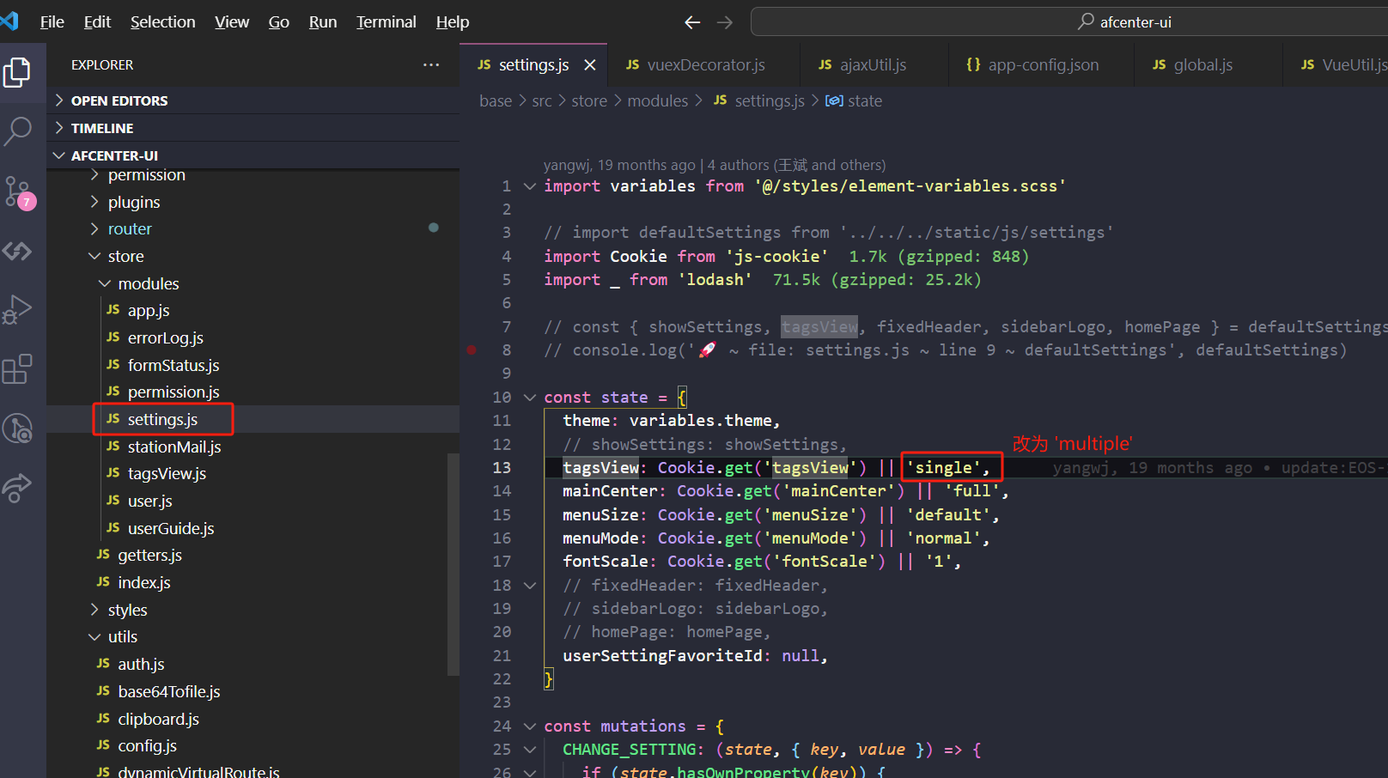Click the modules breadcrumb segment
The height and width of the screenshot is (778, 1388).
[658, 101]
